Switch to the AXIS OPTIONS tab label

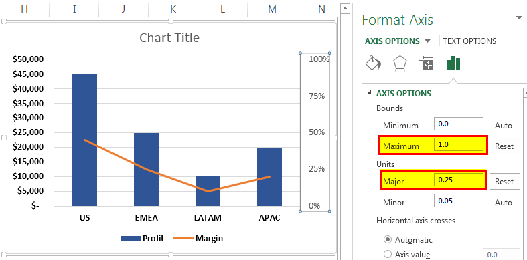392,41
